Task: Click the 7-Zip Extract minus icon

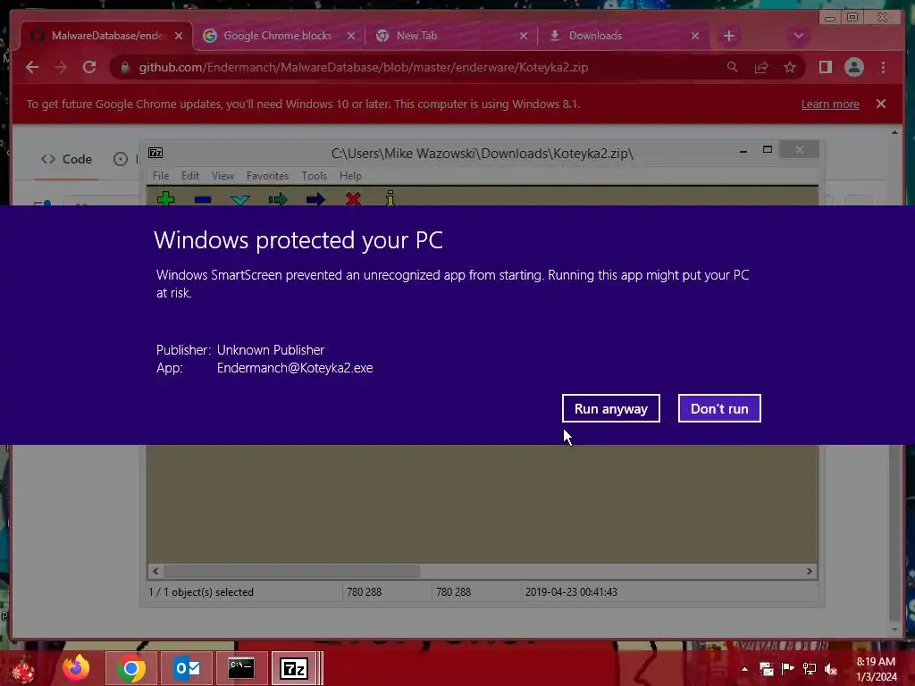Action: (x=203, y=199)
